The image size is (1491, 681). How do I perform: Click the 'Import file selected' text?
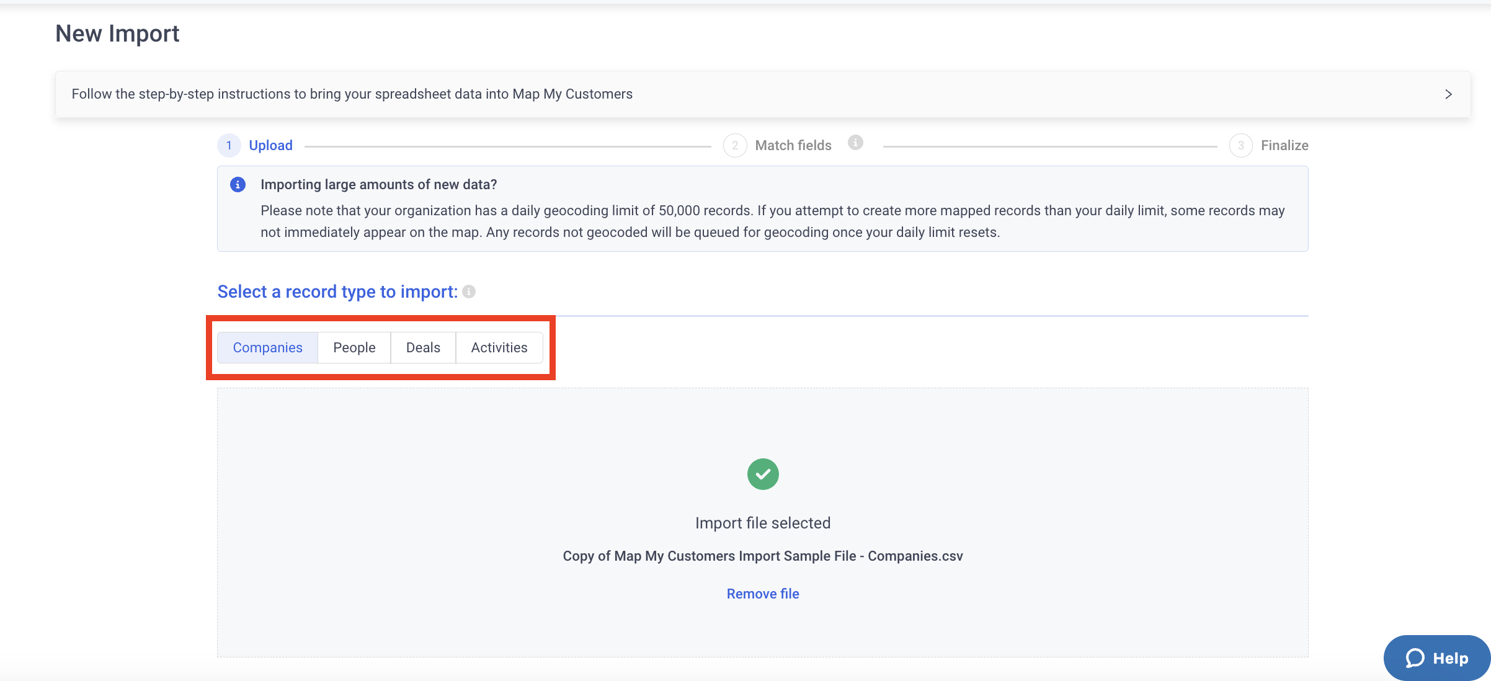[x=763, y=523]
